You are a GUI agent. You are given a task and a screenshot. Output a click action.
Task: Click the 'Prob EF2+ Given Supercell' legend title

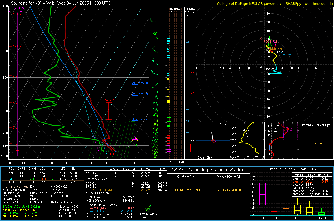tap(310, 175)
